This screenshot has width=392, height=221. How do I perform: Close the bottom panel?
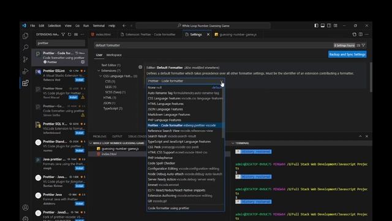(x=367, y=136)
